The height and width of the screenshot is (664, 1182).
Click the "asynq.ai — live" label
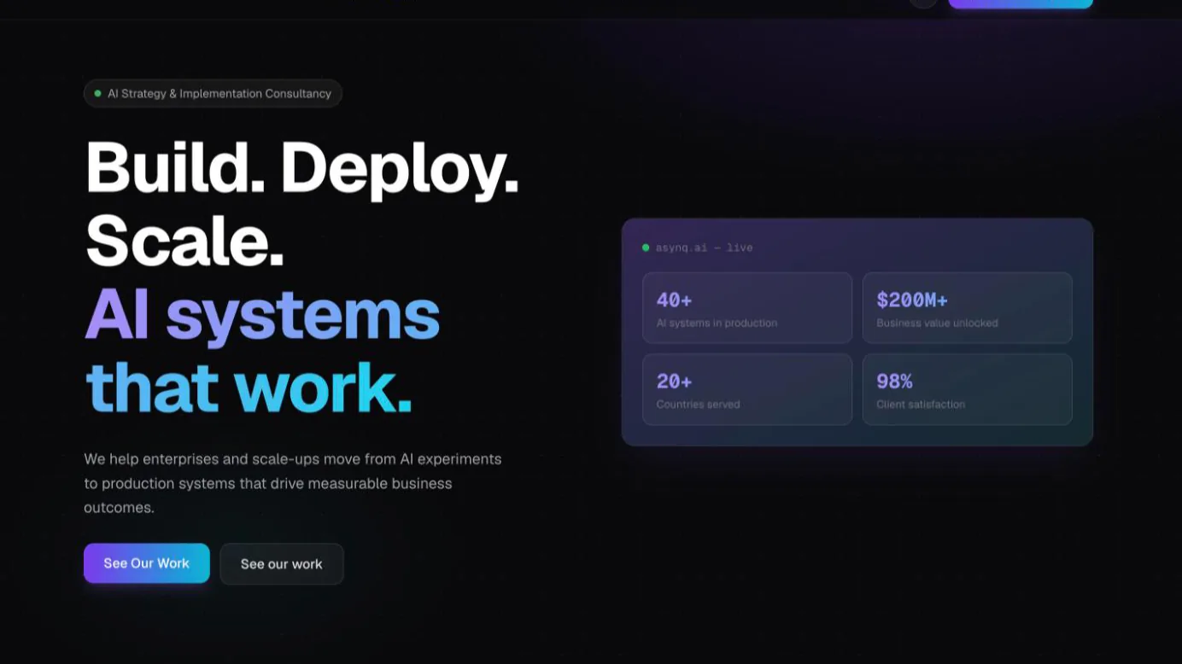[704, 248]
